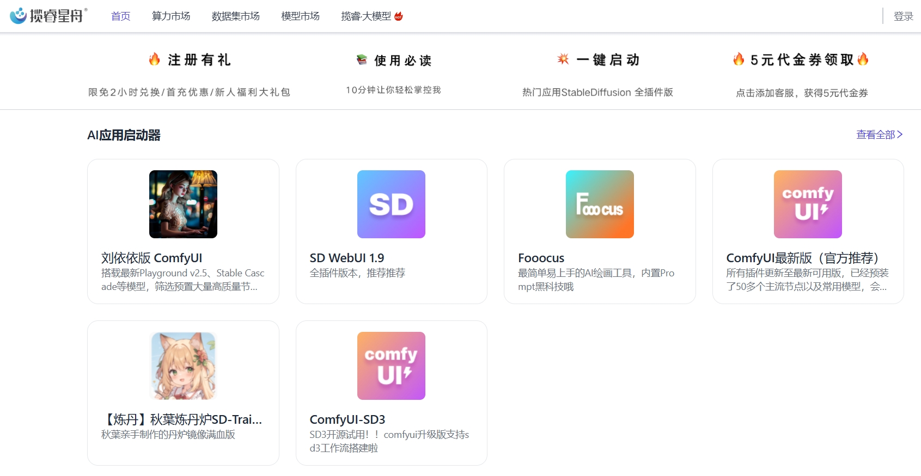Click 秋葉亲手制作的丹炉镜像满血版 description
Image resolution: width=921 pixels, height=476 pixels.
(168, 435)
